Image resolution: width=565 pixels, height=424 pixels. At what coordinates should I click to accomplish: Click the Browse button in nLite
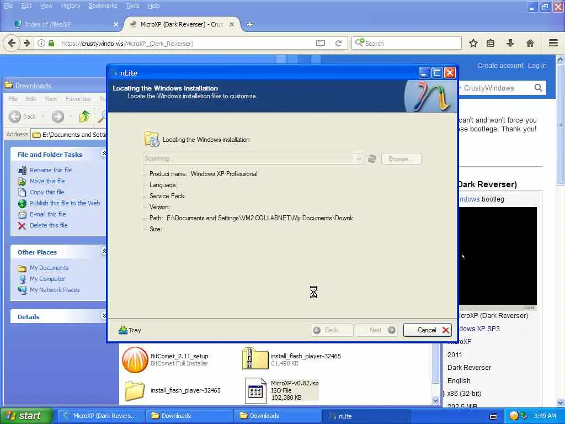tap(401, 158)
